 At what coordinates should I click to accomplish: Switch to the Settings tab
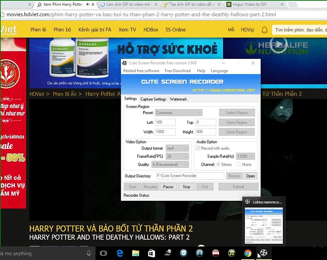click(131, 98)
